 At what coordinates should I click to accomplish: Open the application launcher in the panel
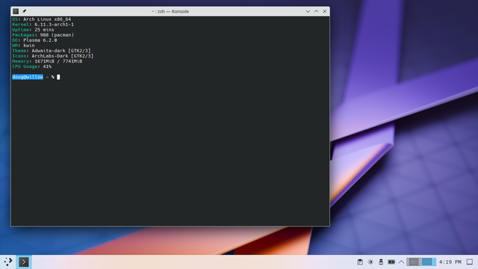pyautogui.click(x=8, y=262)
